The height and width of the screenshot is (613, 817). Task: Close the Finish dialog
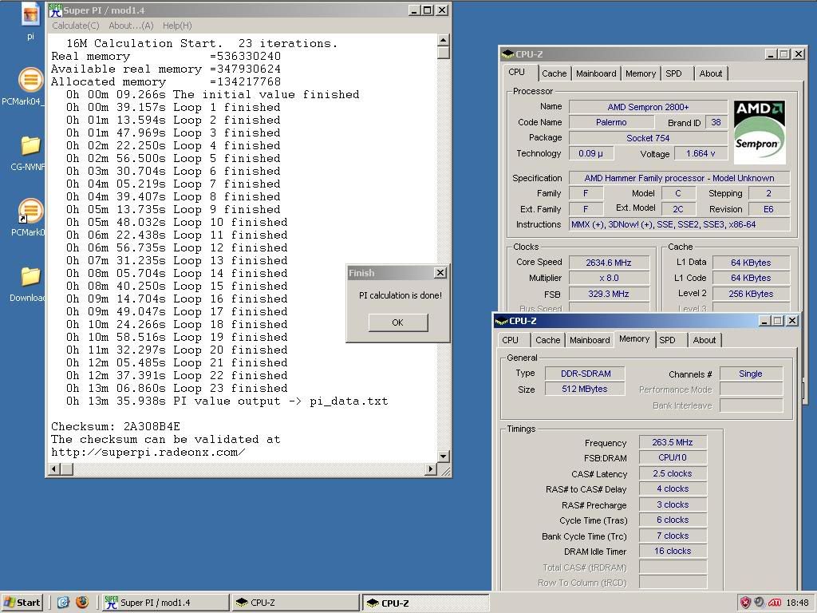click(440, 273)
